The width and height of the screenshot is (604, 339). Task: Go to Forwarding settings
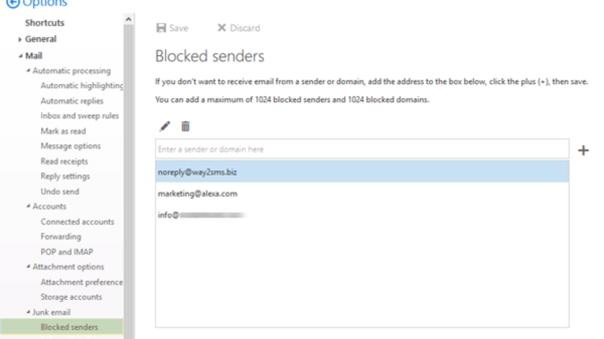60,237
